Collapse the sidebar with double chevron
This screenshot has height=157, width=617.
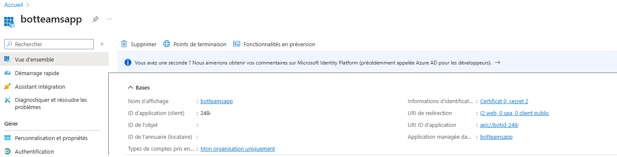coord(102,44)
